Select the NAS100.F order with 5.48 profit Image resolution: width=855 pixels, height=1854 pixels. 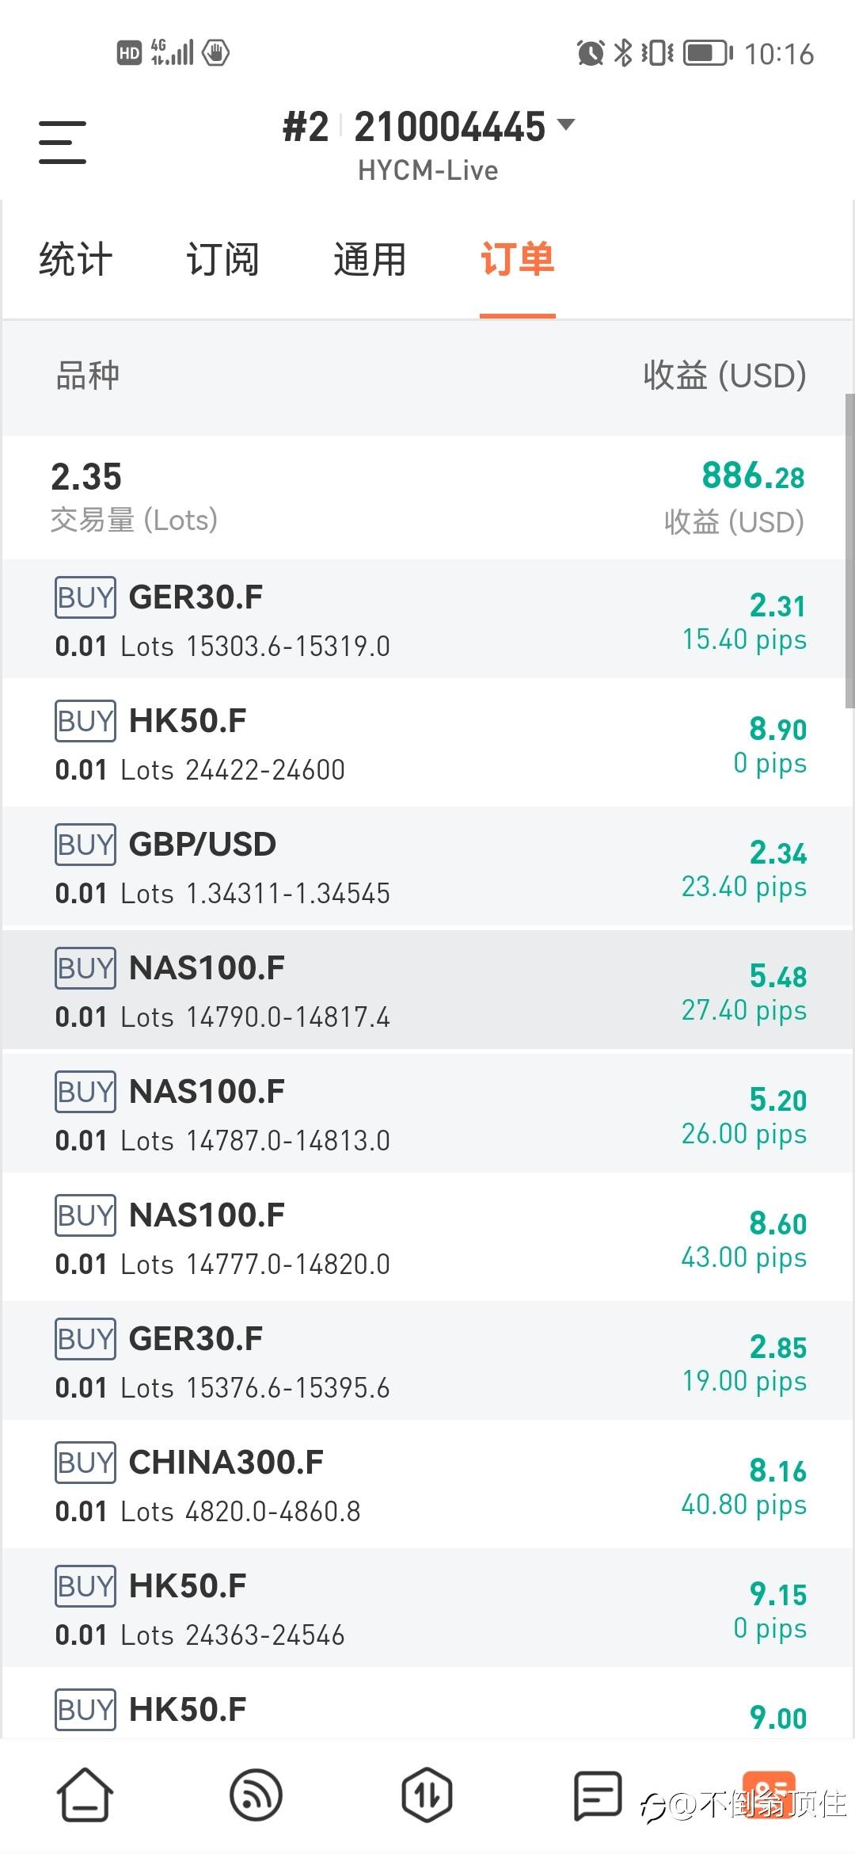pyautogui.click(x=427, y=991)
